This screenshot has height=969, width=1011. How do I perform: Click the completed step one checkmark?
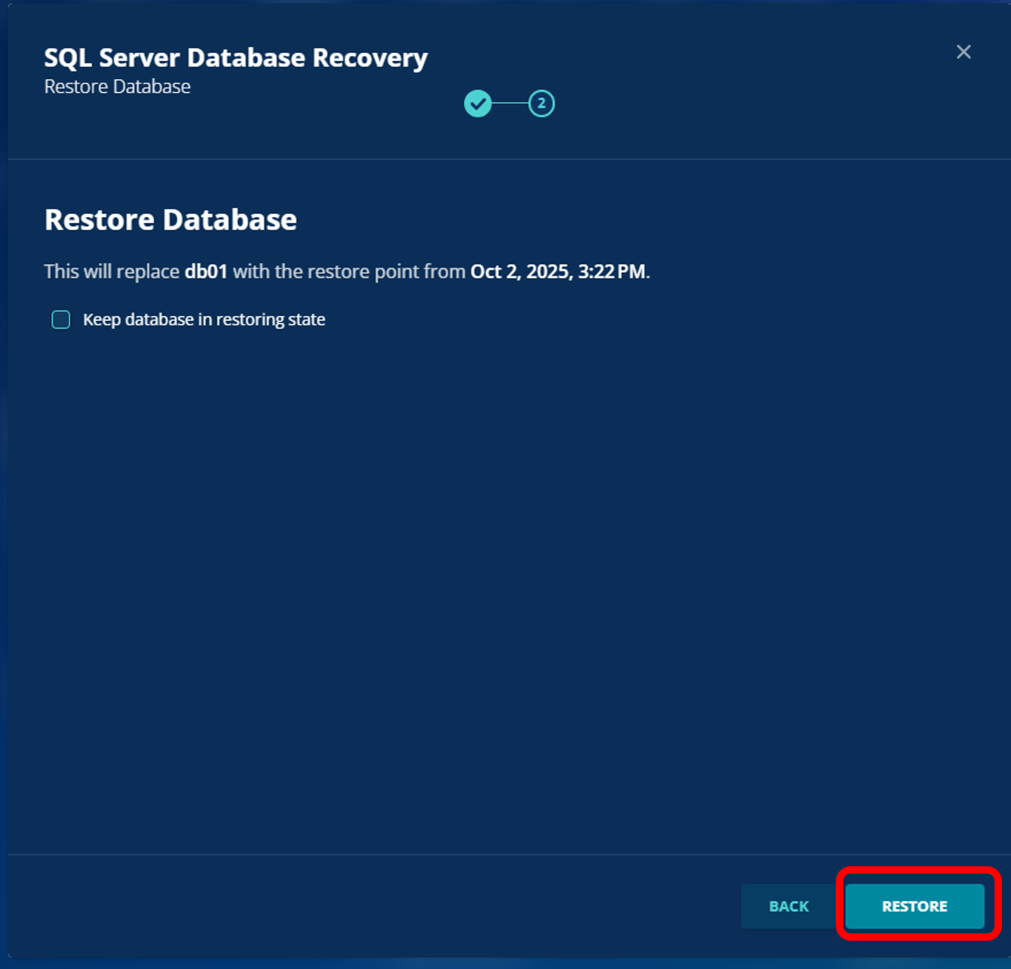coord(477,103)
